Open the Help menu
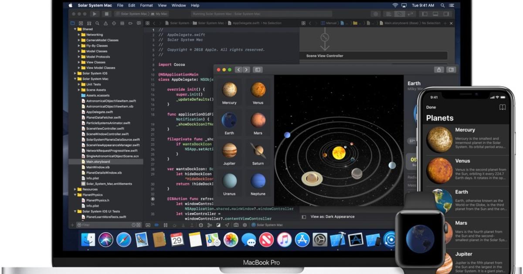This screenshot has height=274, width=523. click(x=195, y=5)
